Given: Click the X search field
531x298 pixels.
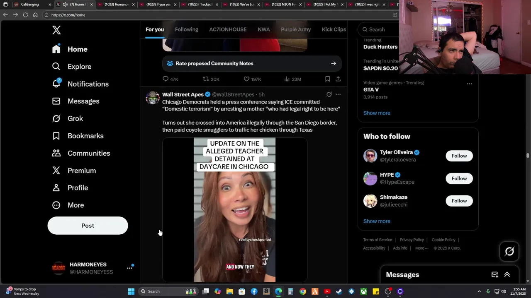Looking at the screenshot, I should coord(378,29).
